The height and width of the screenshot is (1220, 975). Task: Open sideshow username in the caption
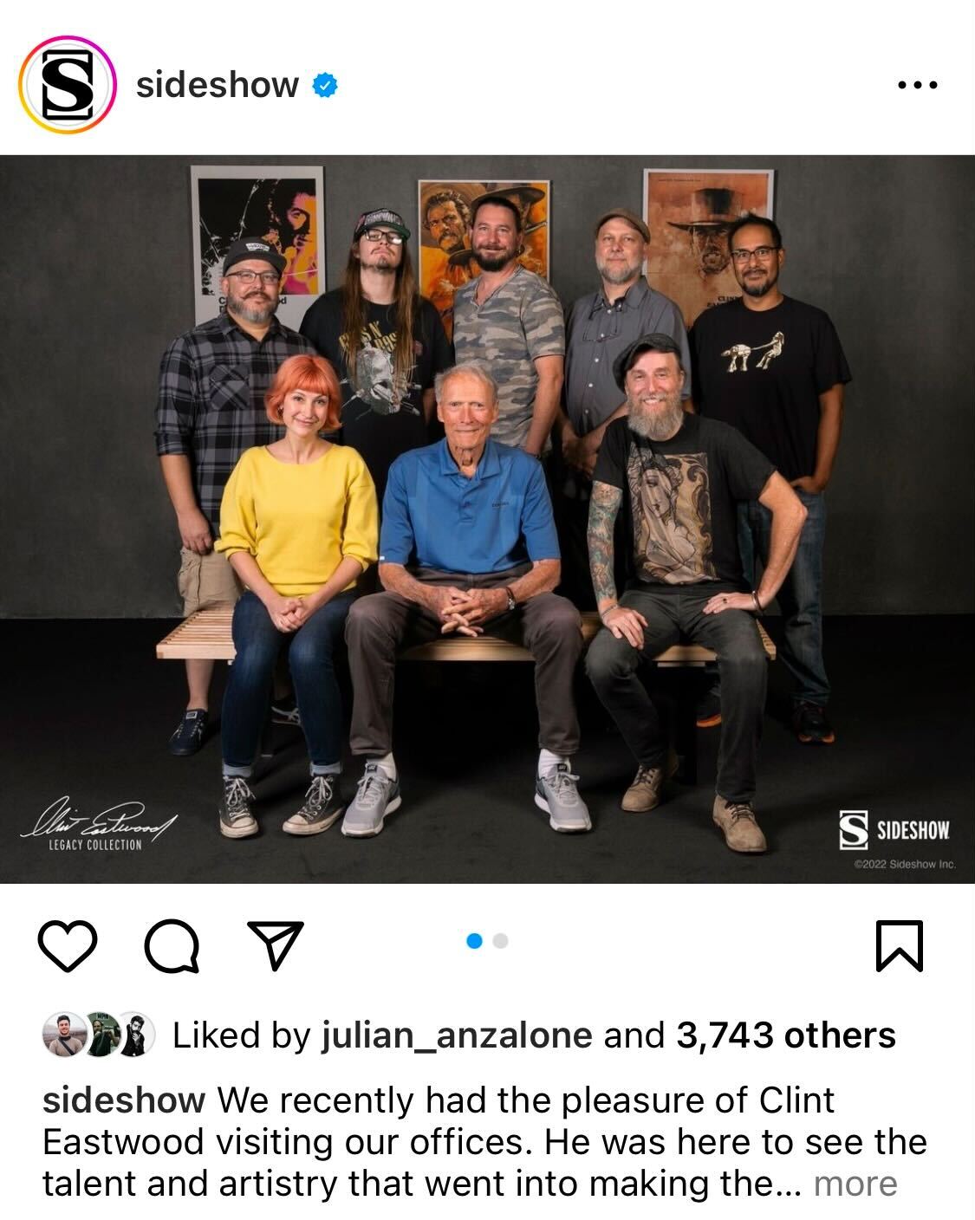[123, 1100]
